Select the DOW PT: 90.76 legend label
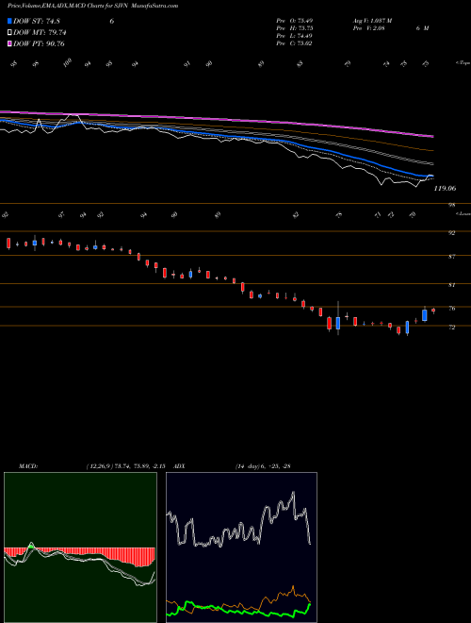This screenshot has height=623, width=471. tap(39, 43)
